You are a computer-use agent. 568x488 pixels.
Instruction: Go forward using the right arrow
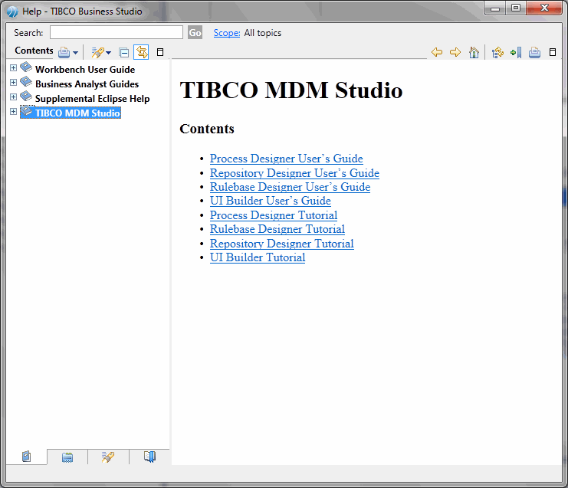(x=455, y=53)
